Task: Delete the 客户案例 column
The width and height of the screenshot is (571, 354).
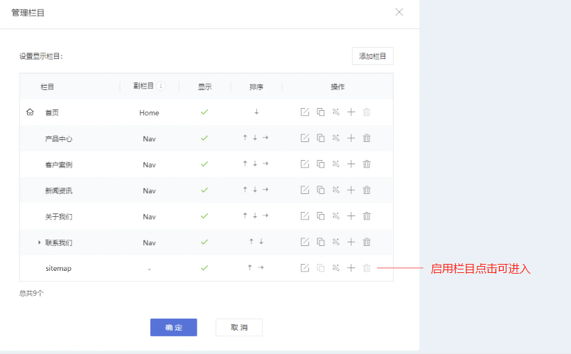Action: click(367, 164)
